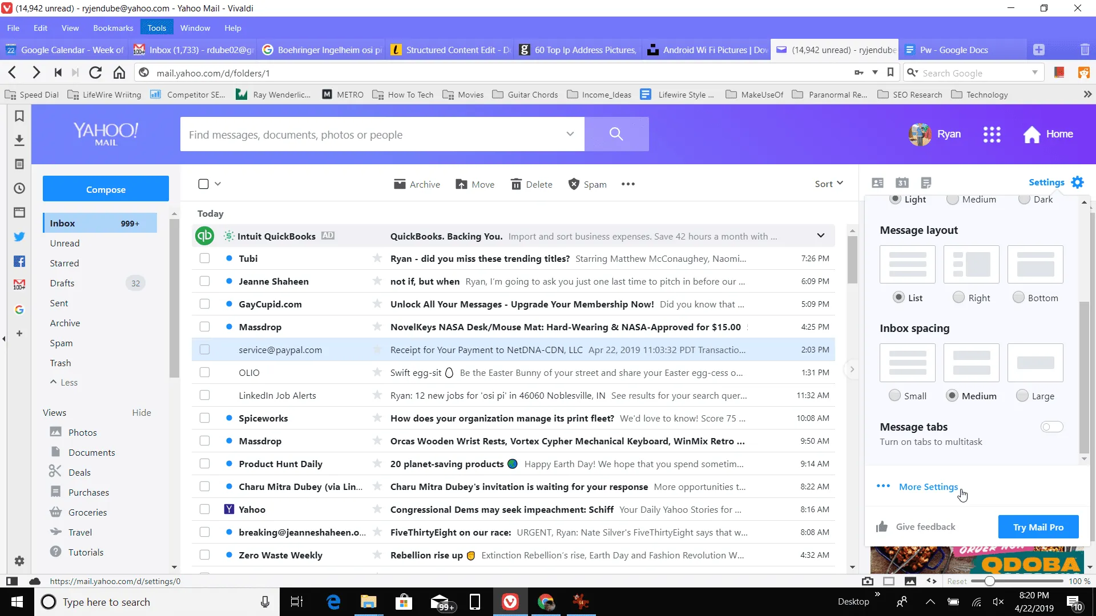The image size is (1096, 616).
Task: Open More Settings link
Action: pyautogui.click(x=928, y=487)
